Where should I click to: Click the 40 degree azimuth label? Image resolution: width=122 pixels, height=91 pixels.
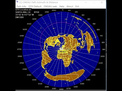[x=89, y=19]
